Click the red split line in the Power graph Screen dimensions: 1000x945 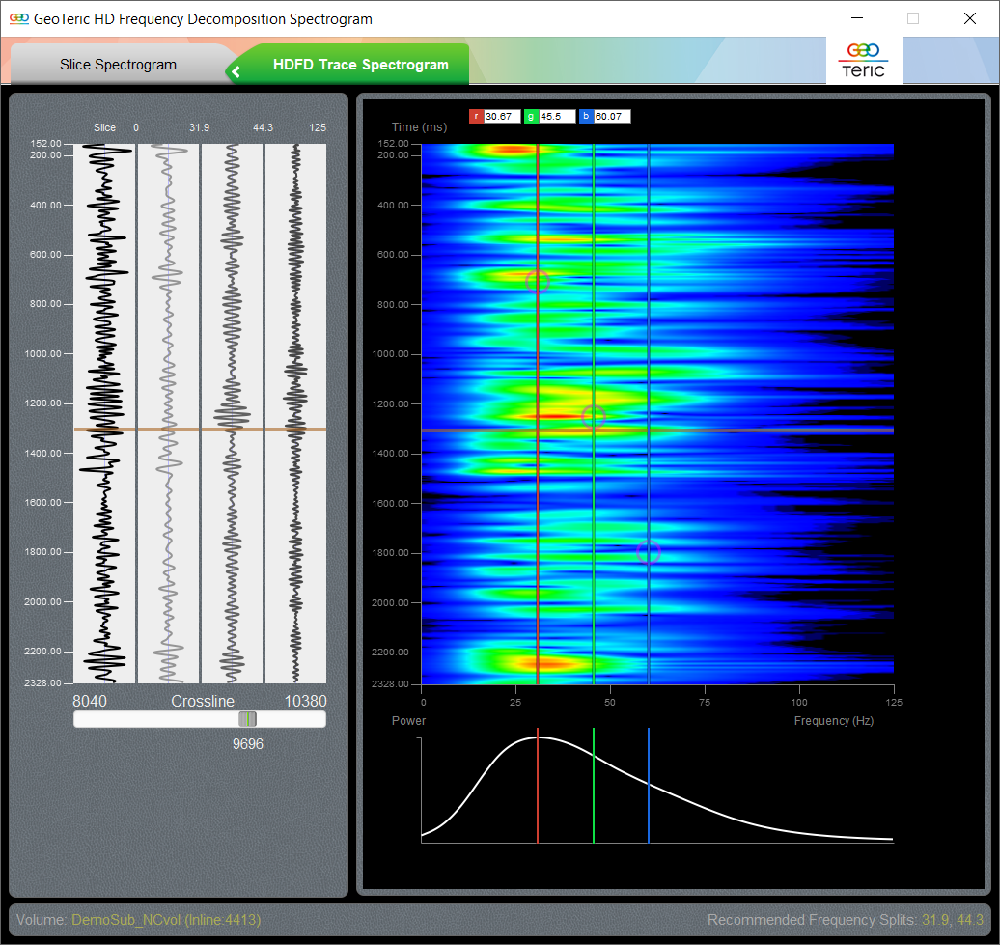[538, 787]
